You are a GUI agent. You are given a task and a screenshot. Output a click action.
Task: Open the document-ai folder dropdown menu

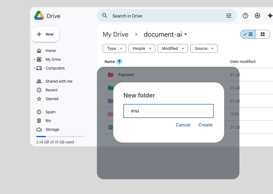(186, 34)
